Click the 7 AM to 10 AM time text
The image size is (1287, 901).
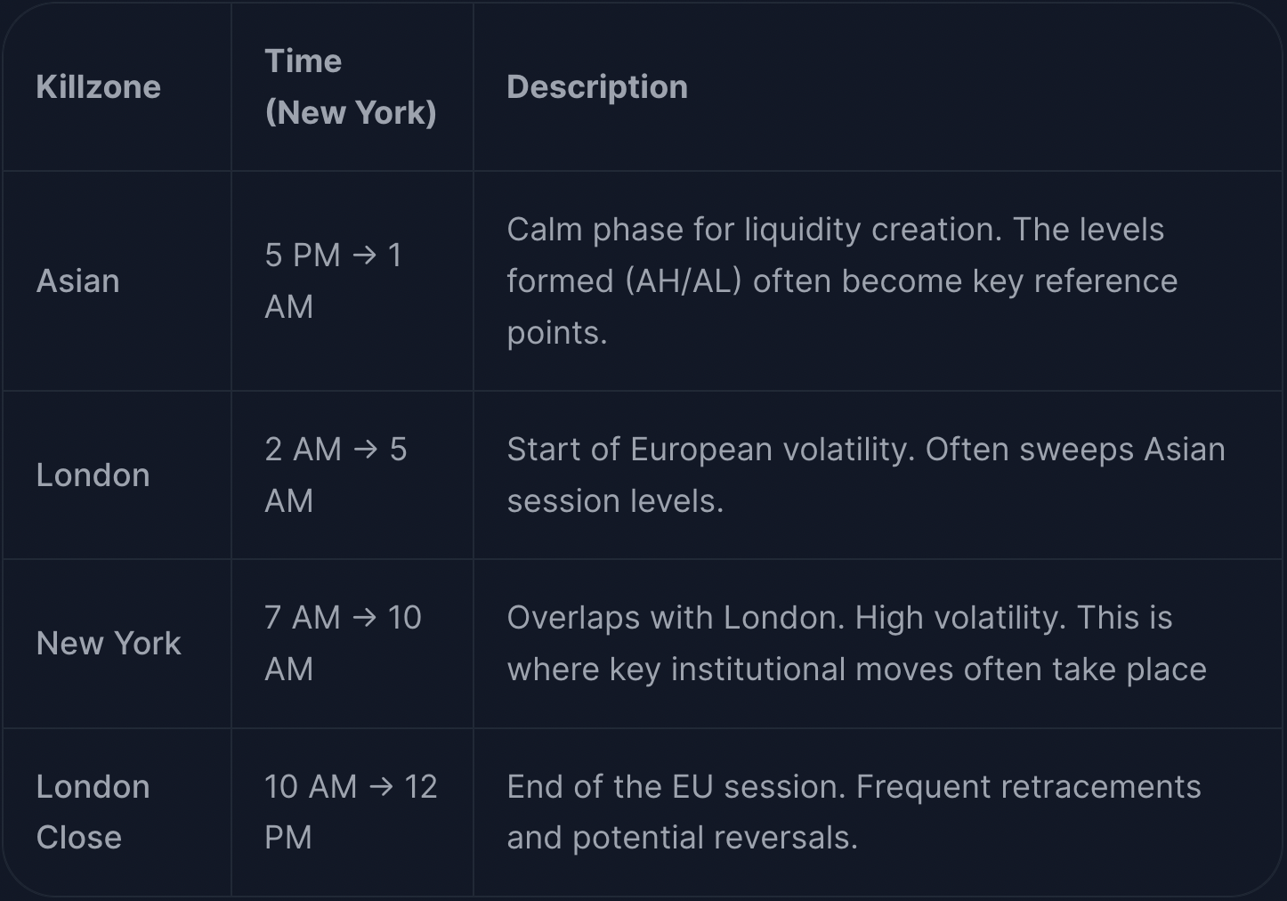pos(343,644)
